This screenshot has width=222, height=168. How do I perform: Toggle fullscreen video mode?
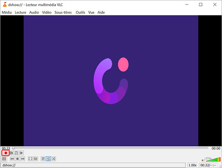tap(30, 159)
